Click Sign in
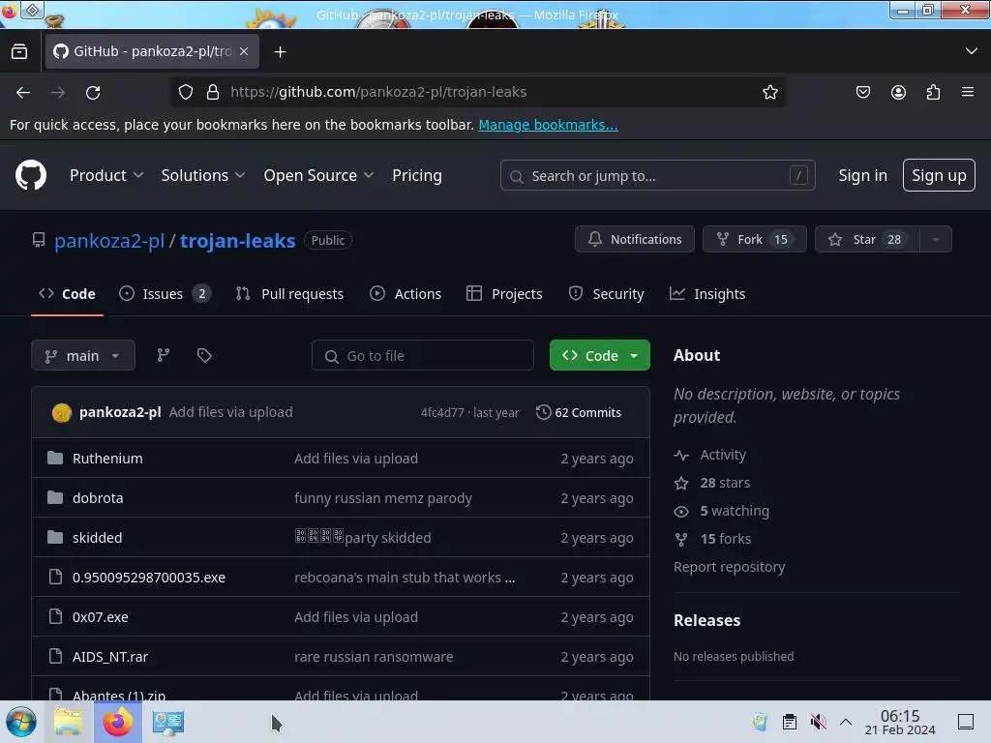Screen dimensions: 991x743 [x=862, y=175]
